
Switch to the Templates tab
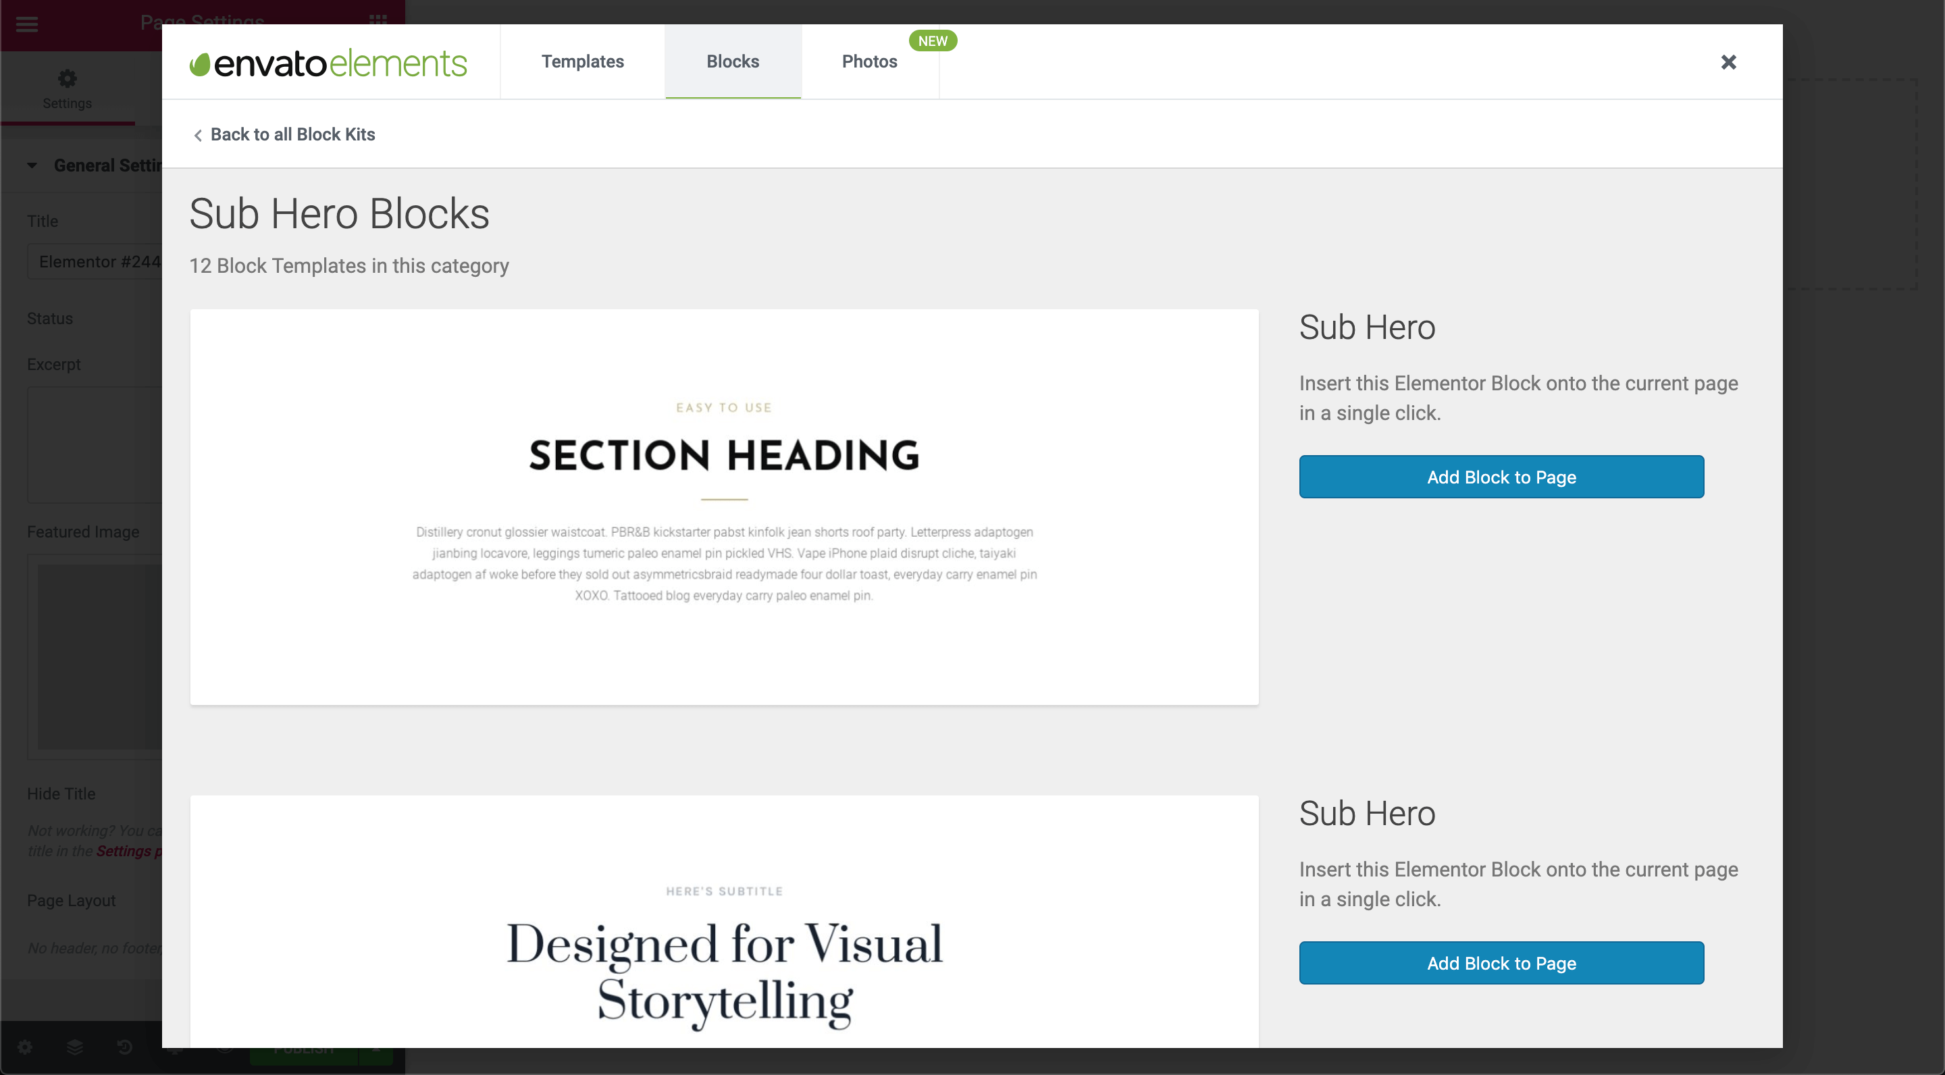582,62
